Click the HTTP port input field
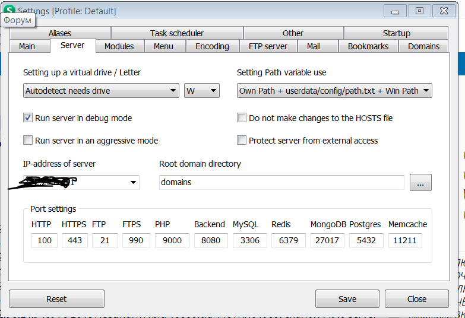 click(45, 240)
